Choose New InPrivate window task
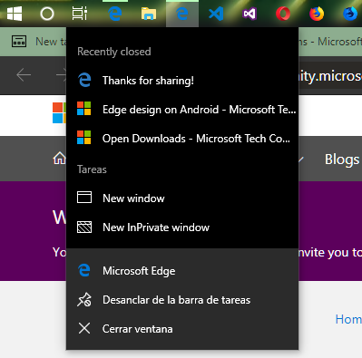This screenshot has width=362, height=358. point(182,227)
